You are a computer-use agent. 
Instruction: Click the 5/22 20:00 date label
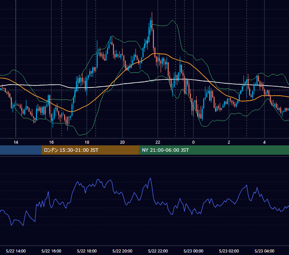coord(122,251)
